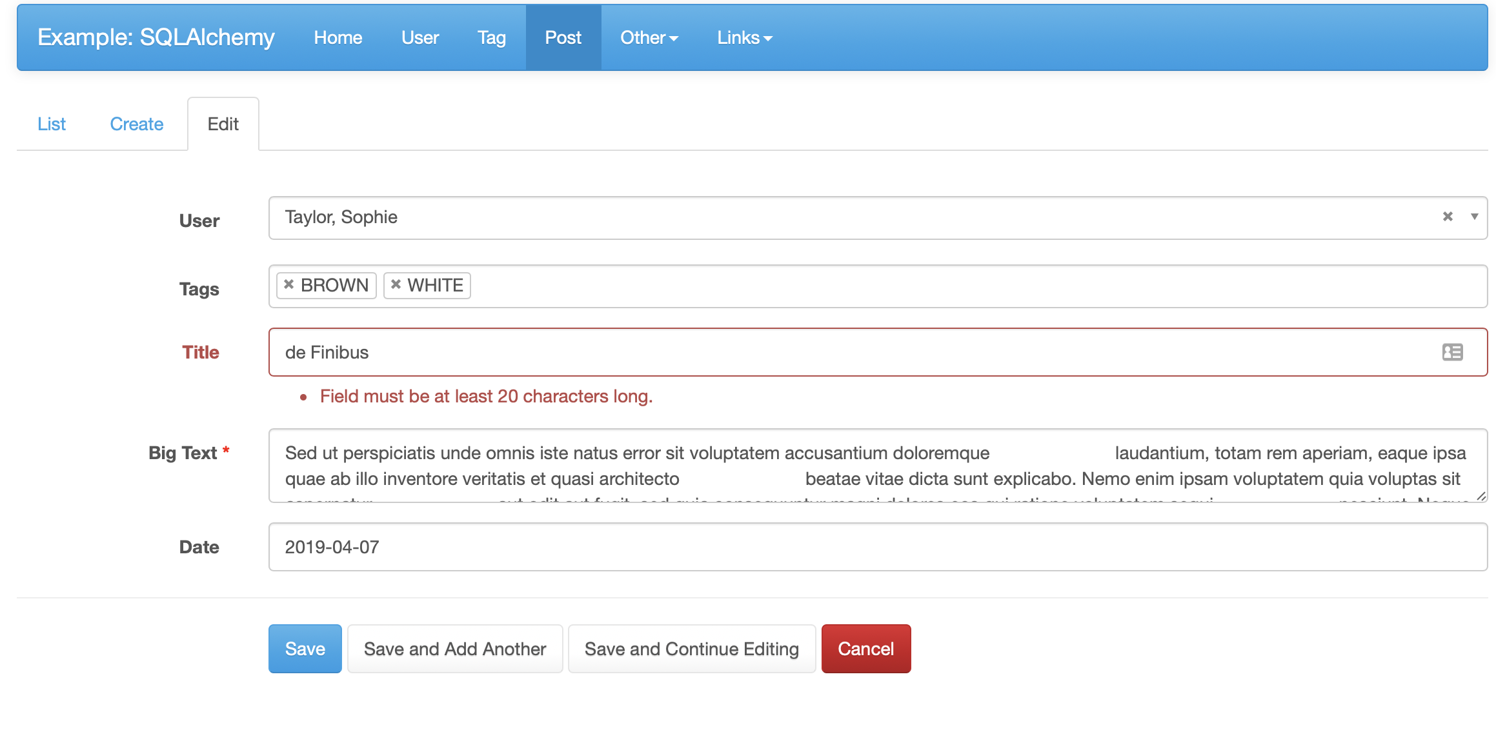Remove the BROWN tag
The height and width of the screenshot is (730, 1496).
click(288, 284)
